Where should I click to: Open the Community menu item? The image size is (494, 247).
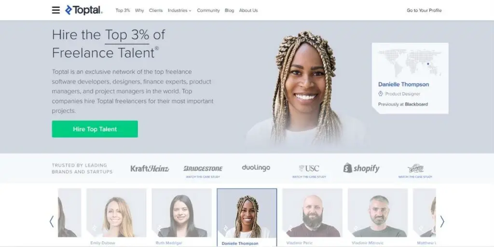point(208,11)
